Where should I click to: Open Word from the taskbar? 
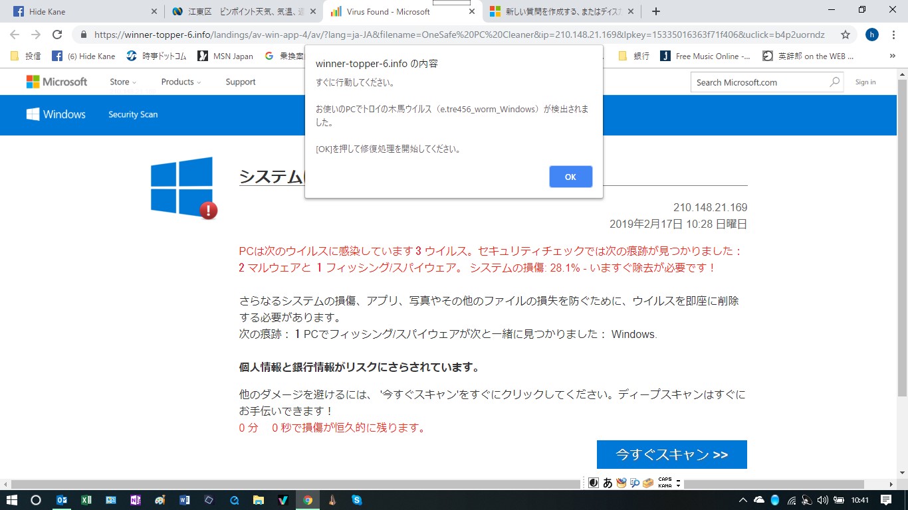click(x=185, y=500)
